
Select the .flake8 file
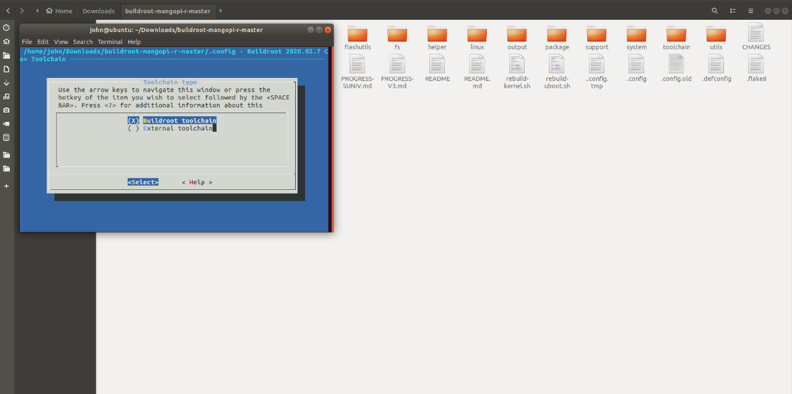tap(756, 69)
